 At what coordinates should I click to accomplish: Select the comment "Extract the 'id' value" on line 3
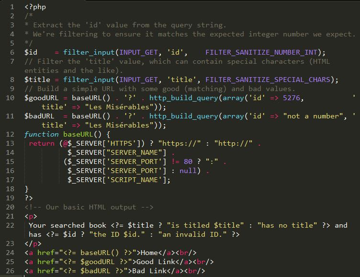click(79, 25)
